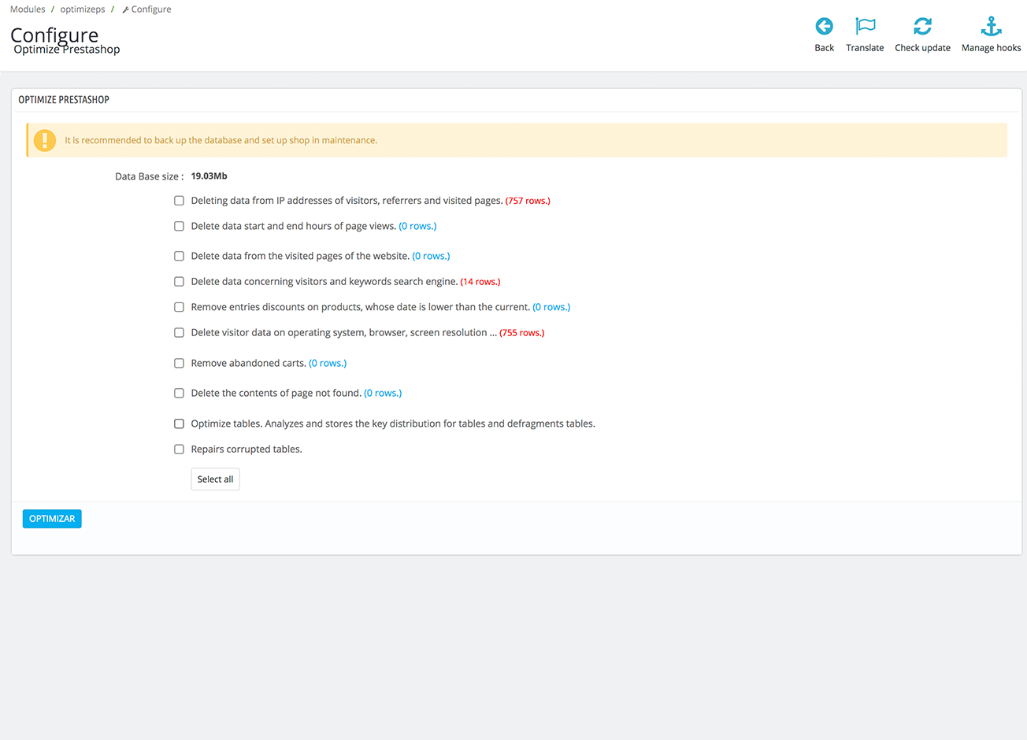The height and width of the screenshot is (740, 1027).
Task: Open optimizeps breadcrumb link
Action: tap(83, 9)
